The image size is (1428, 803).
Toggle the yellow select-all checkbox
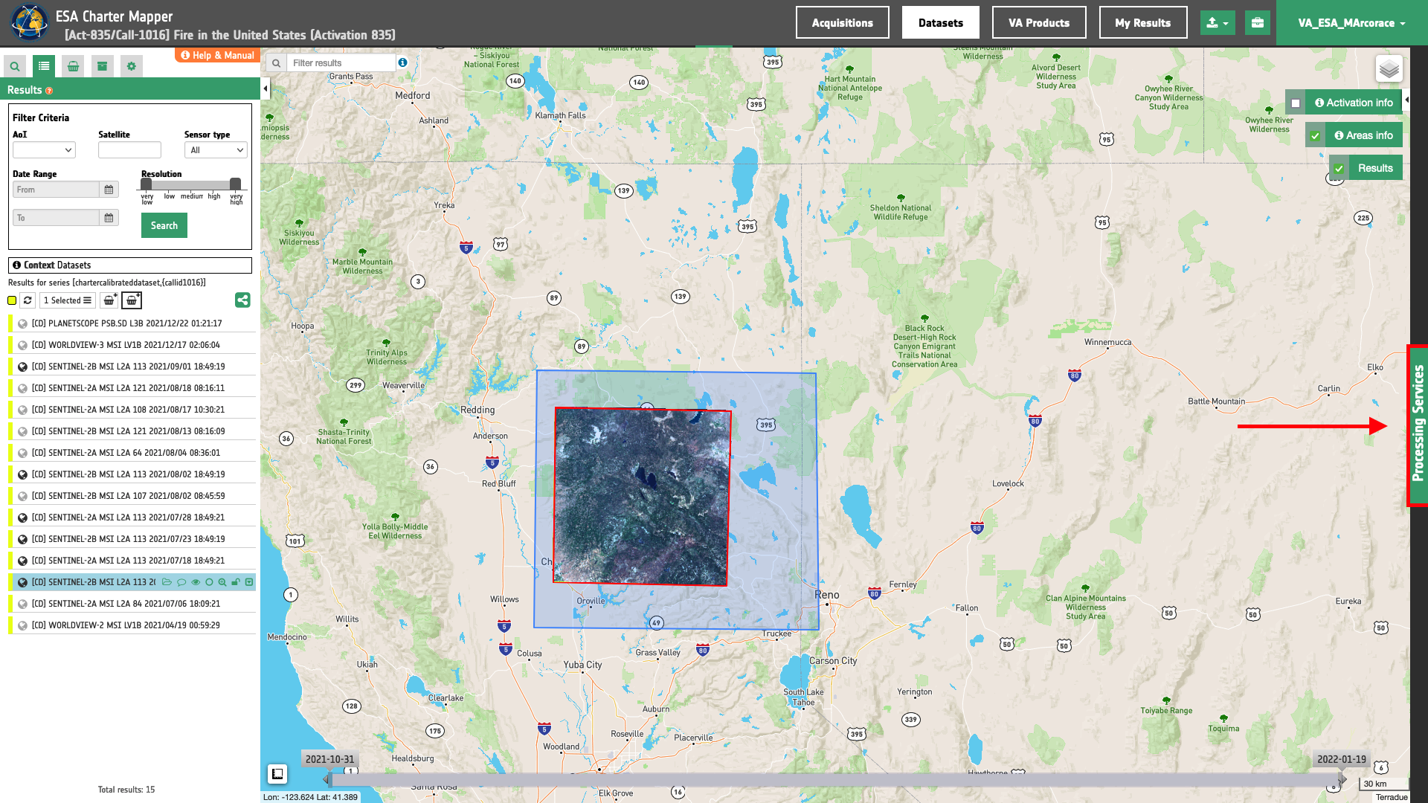pos(12,300)
